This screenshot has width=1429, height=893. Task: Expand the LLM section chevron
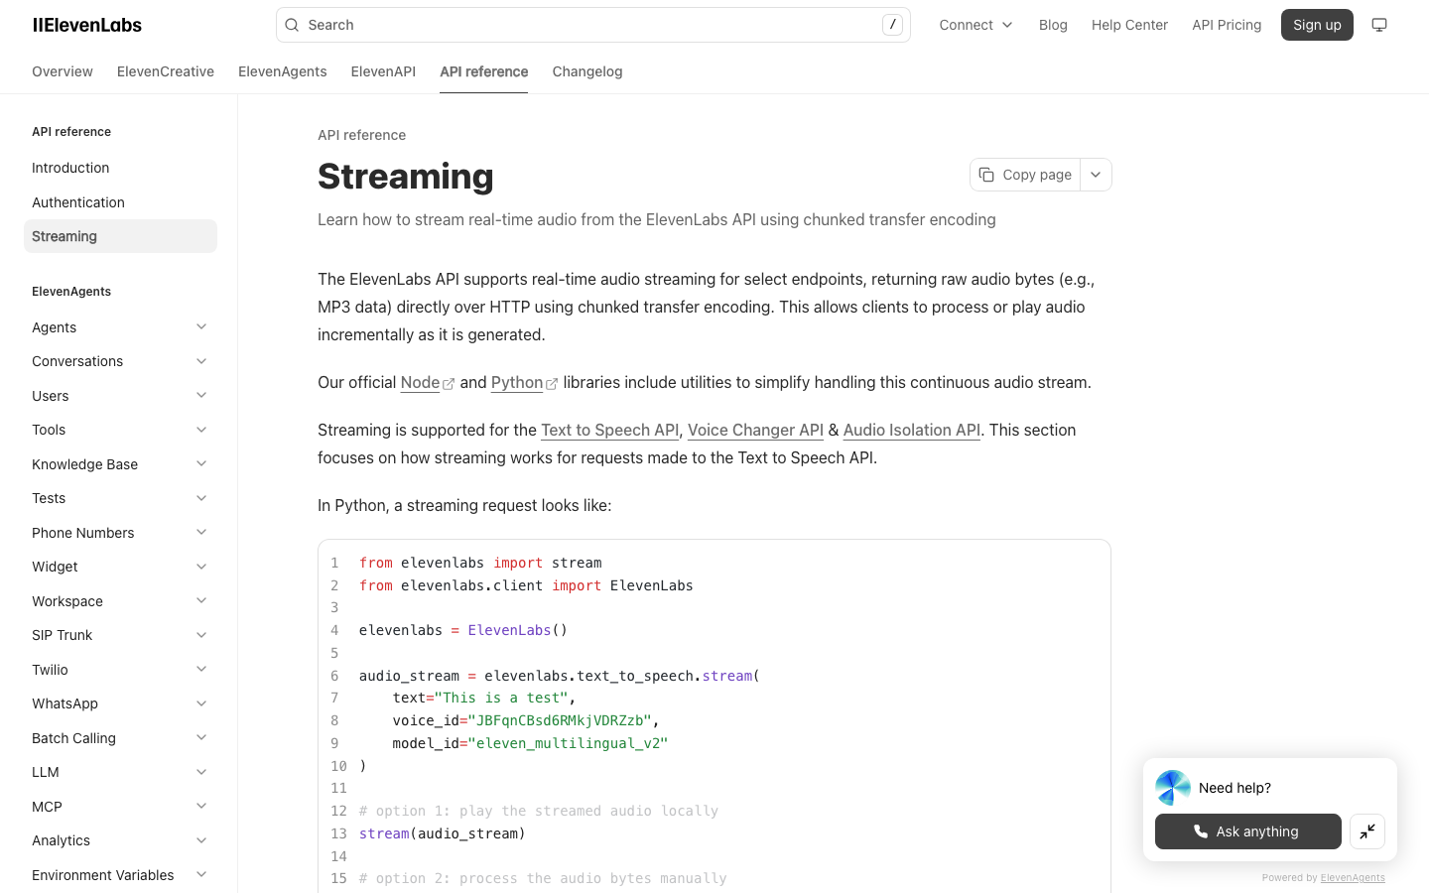201,772
